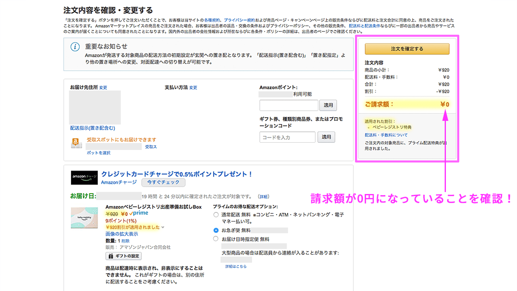The image size is (517, 291).
Task: Click (詳細) link beside delivery date
Action: [263, 197]
